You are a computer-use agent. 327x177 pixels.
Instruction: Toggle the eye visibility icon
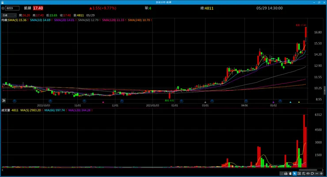pos(308,173)
